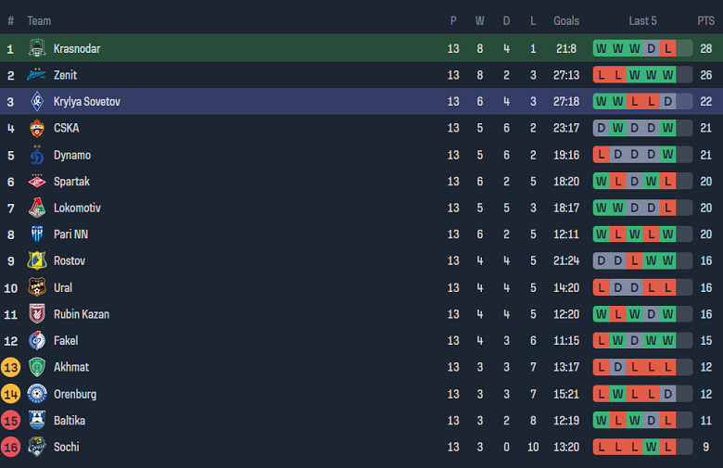Click the CSKA club badge
The width and height of the screenshot is (723, 468).
(x=37, y=128)
